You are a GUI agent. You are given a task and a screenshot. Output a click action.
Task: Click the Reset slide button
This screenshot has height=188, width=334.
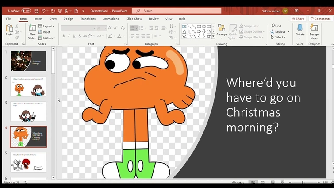pos(44,32)
